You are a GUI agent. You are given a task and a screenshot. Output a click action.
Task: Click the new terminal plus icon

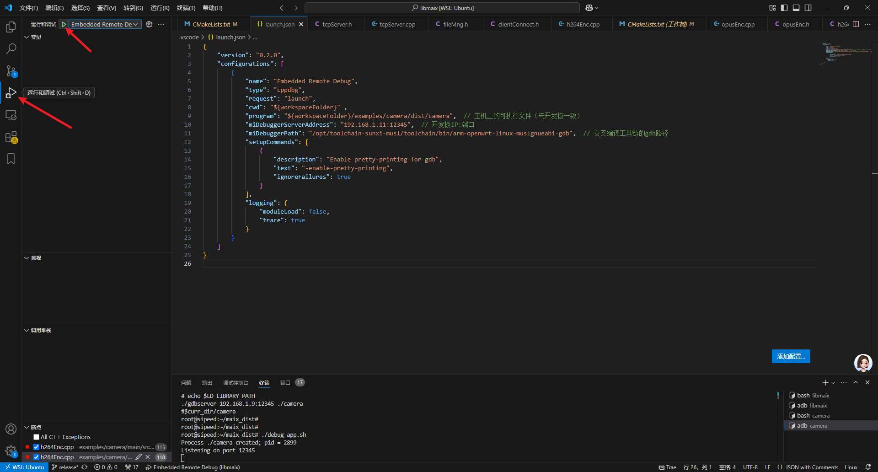(x=825, y=383)
